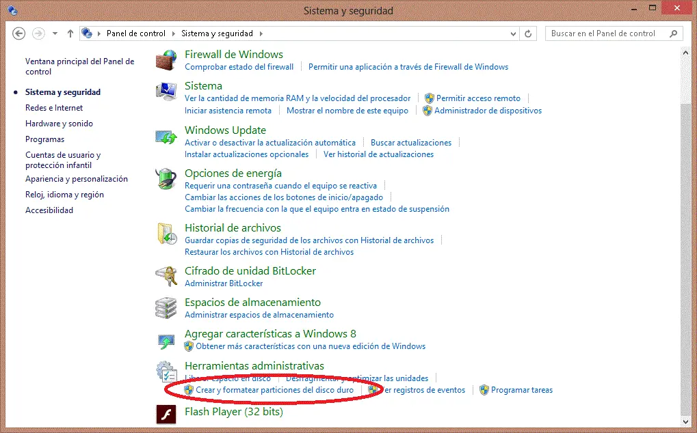This screenshot has height=433, width=697.
Task: Click the Historial de archivos folder icon
Action: 167,234
